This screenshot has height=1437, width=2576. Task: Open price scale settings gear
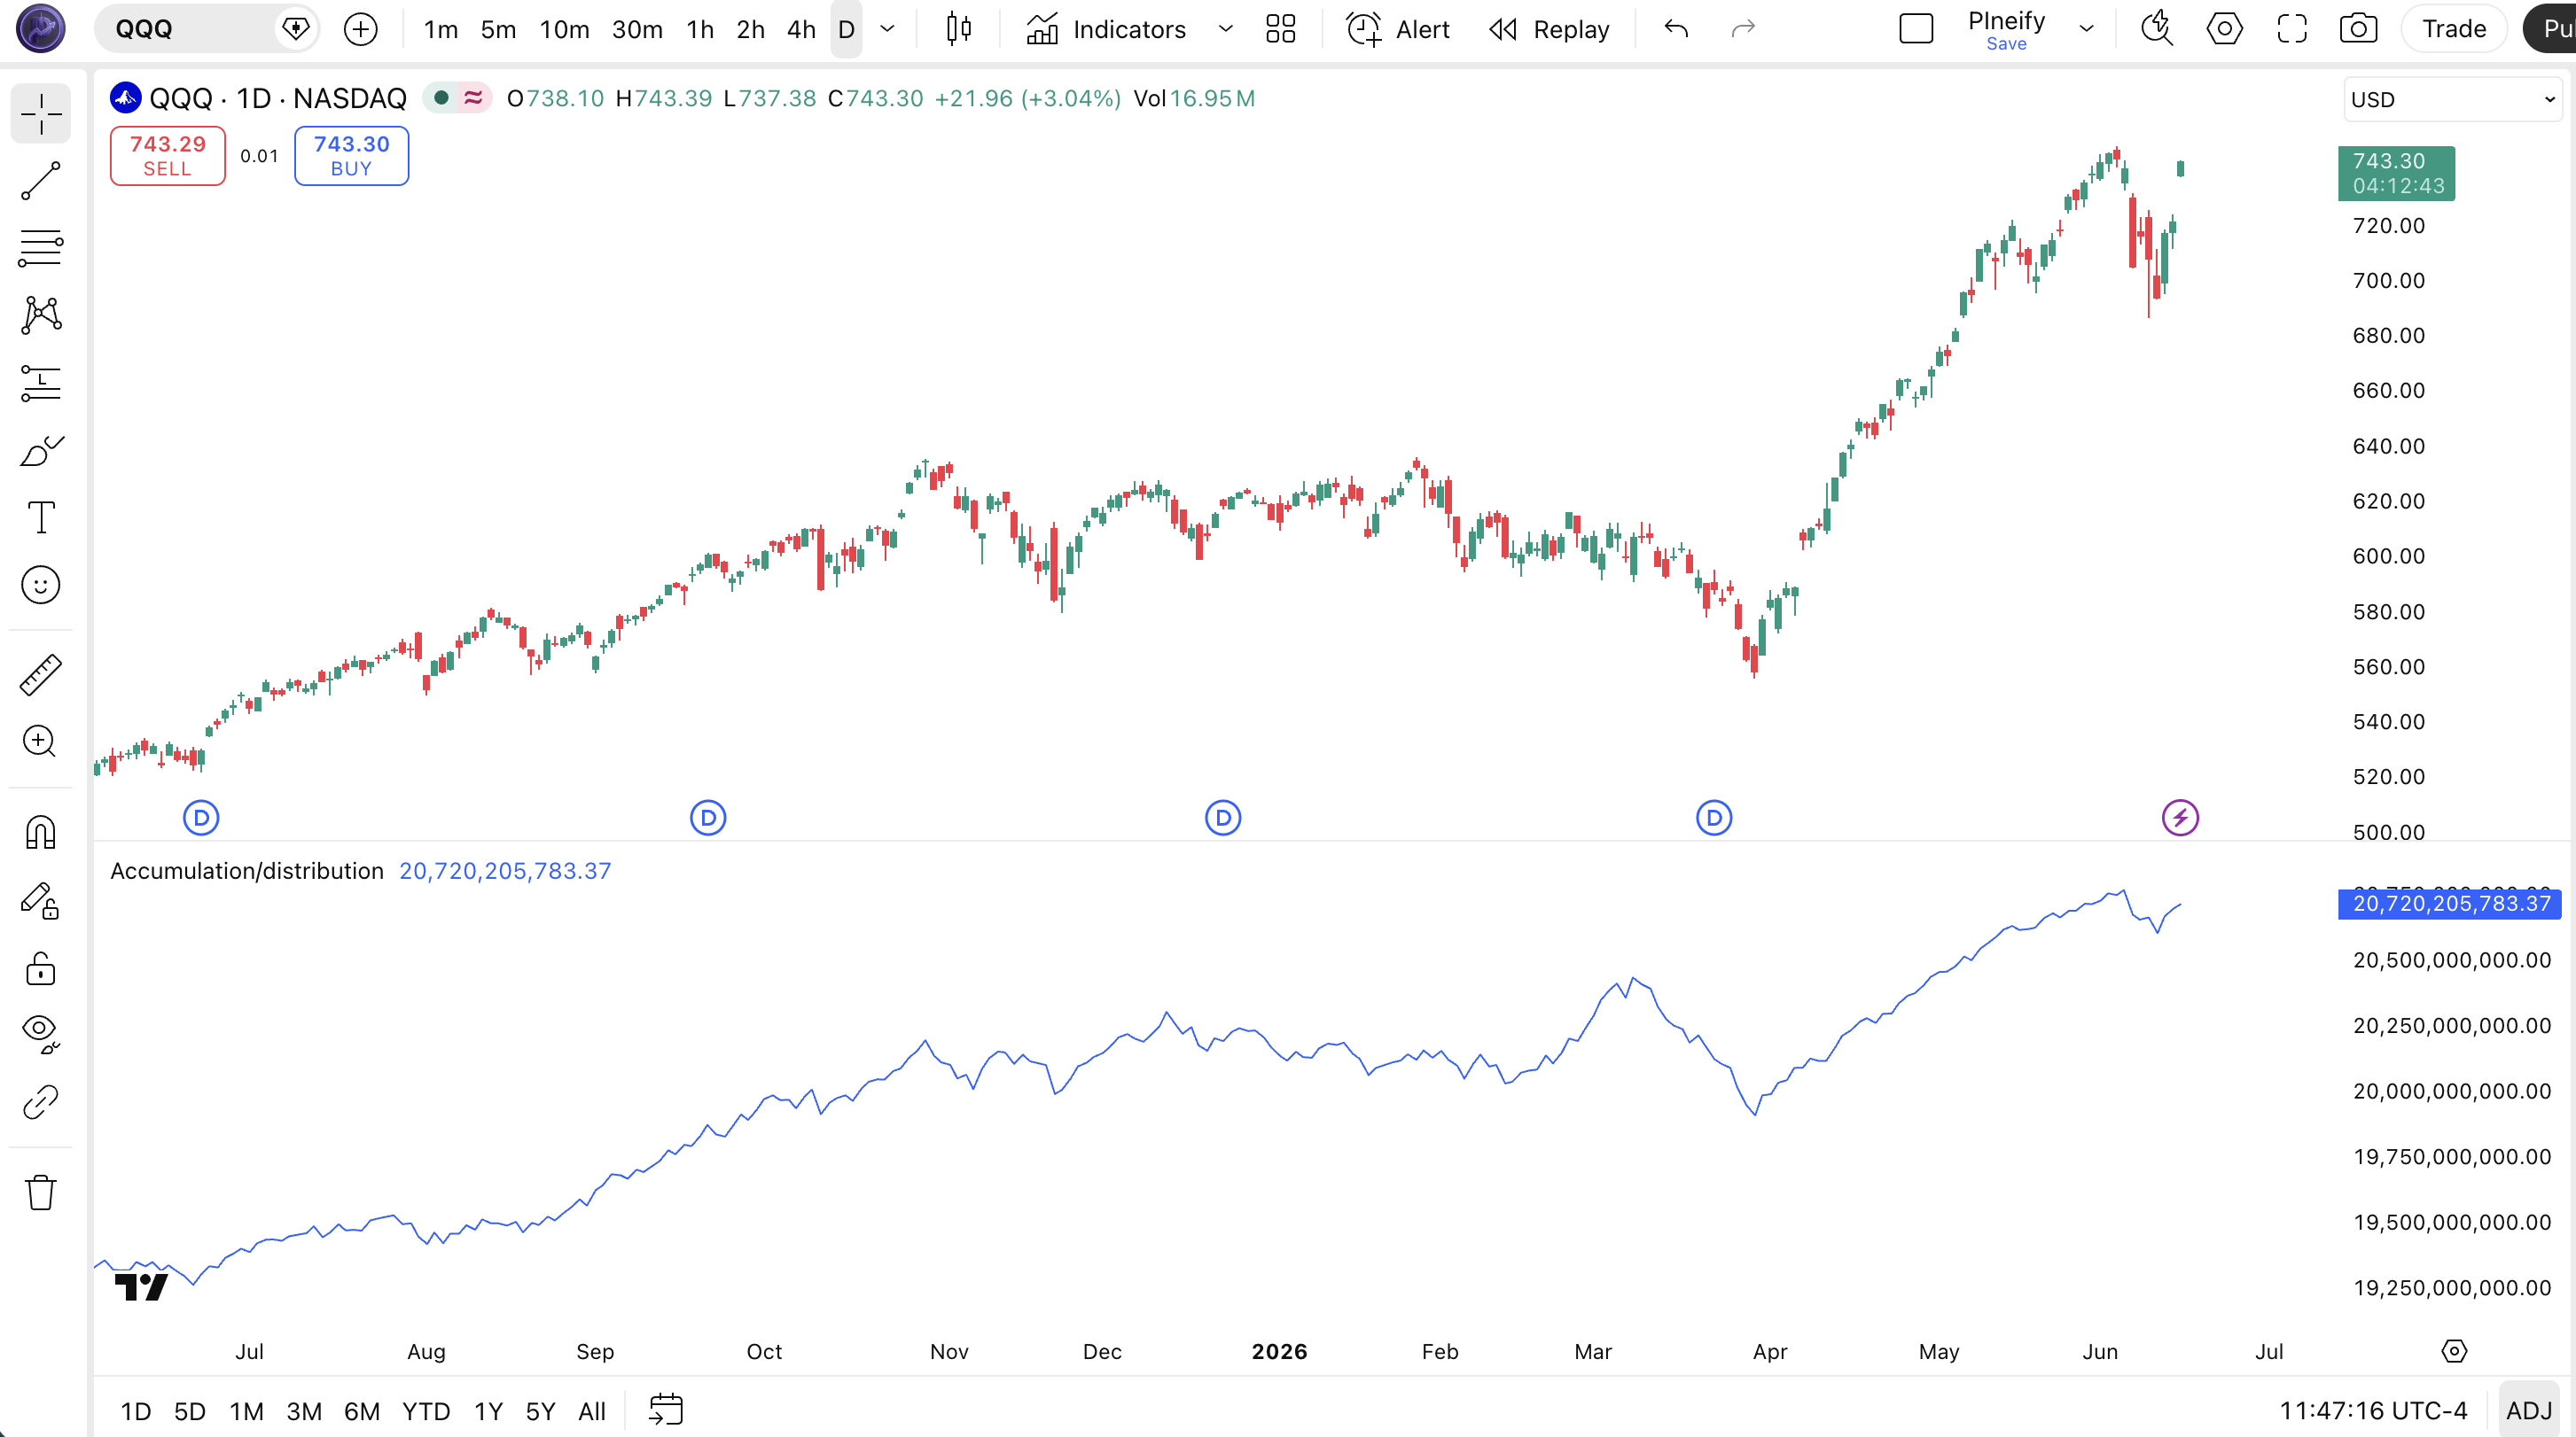(x=2454, y=1351)
